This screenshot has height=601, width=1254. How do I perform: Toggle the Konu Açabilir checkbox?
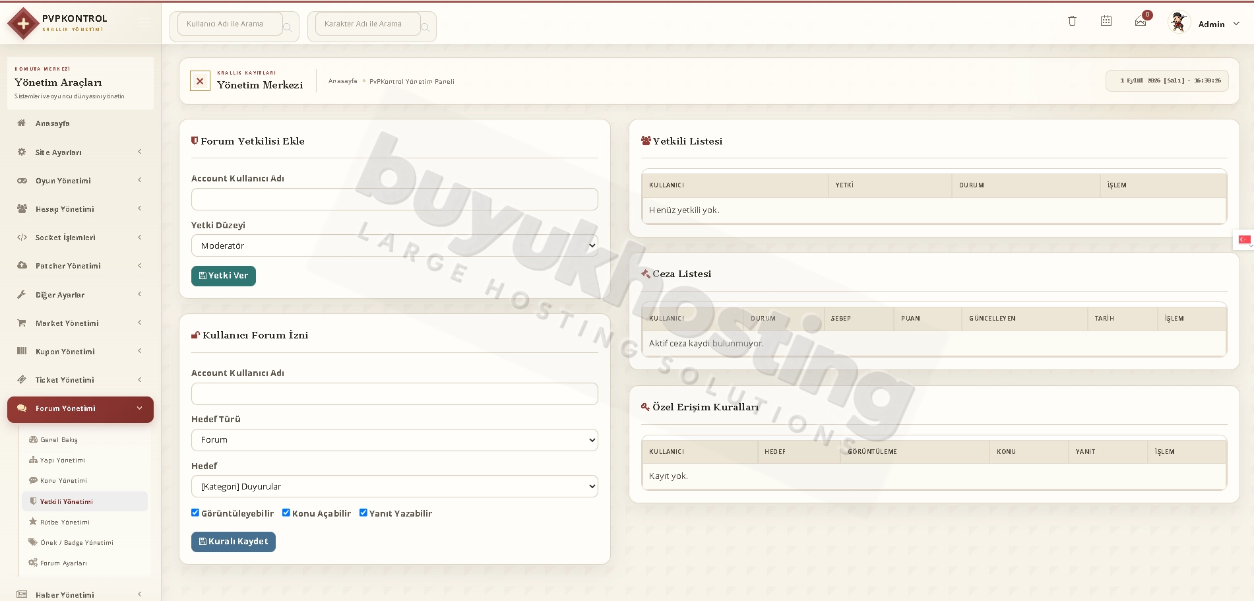click(x=286, y=513)
